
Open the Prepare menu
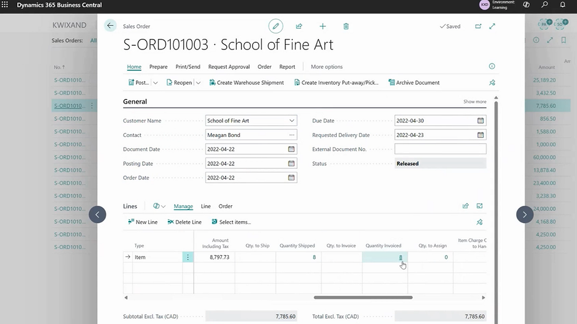[x=158, y=67]
